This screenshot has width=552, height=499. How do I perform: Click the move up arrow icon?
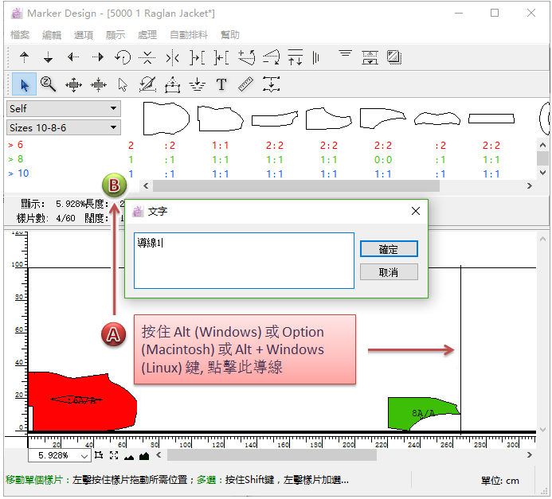(24, 57)
